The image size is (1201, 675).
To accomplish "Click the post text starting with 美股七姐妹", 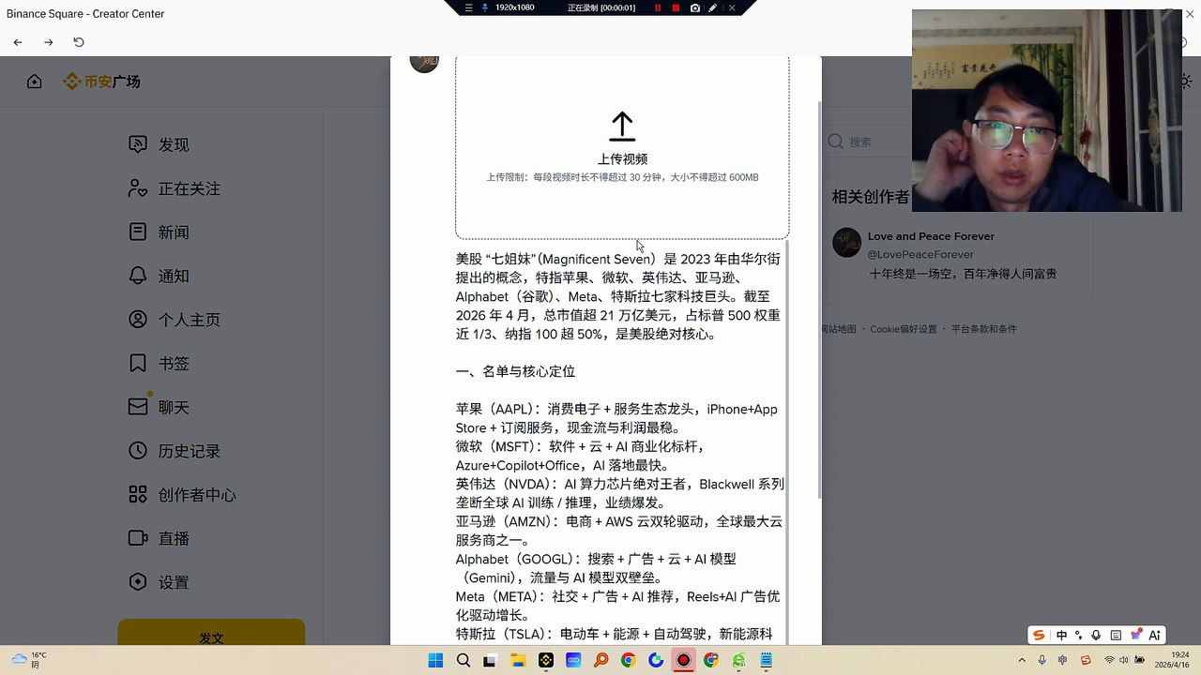I will [x=619, y=295].
